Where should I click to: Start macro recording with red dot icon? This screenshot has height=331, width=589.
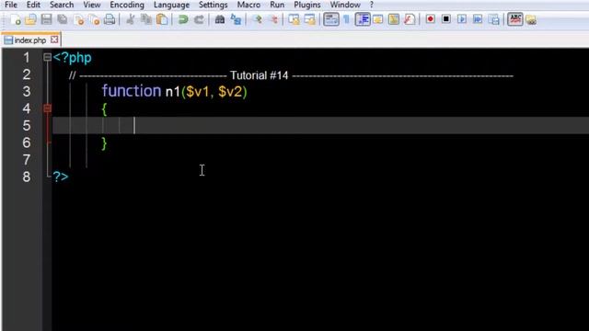[x=431, y=19]
